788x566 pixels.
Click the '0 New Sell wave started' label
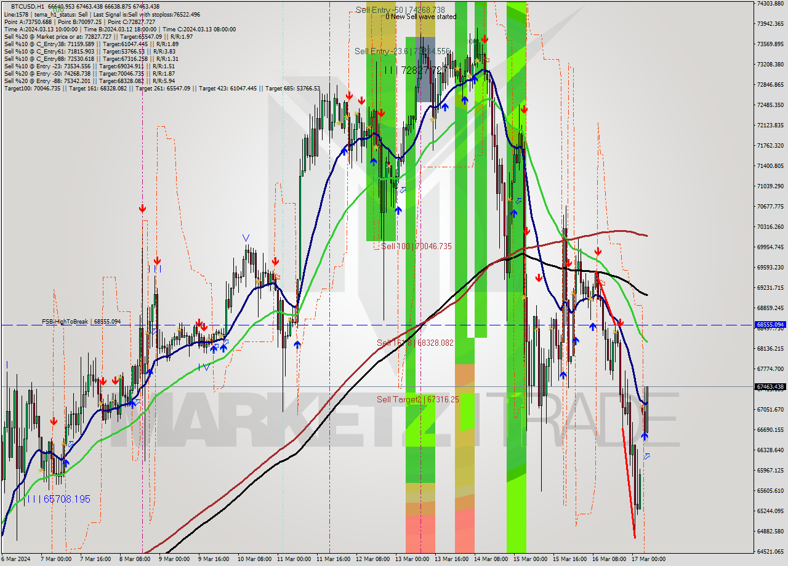pyautogui.click(x=421, y=17)
